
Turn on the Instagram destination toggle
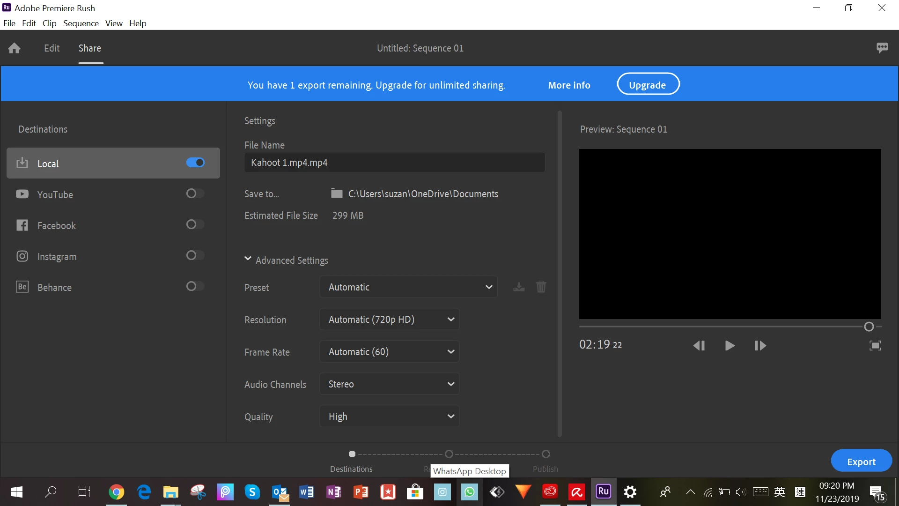[x=195, y=255]
